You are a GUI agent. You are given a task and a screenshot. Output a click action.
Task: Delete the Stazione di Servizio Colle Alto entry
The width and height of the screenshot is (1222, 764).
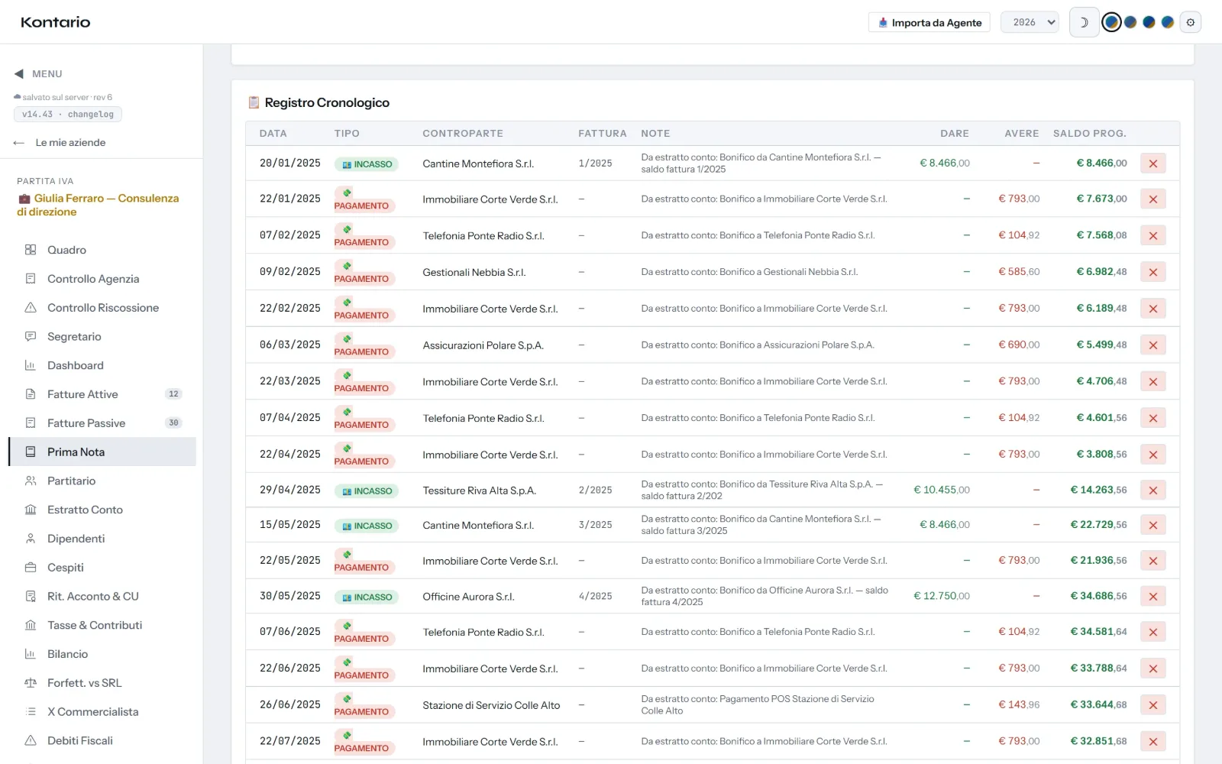tap(1153, 705)
